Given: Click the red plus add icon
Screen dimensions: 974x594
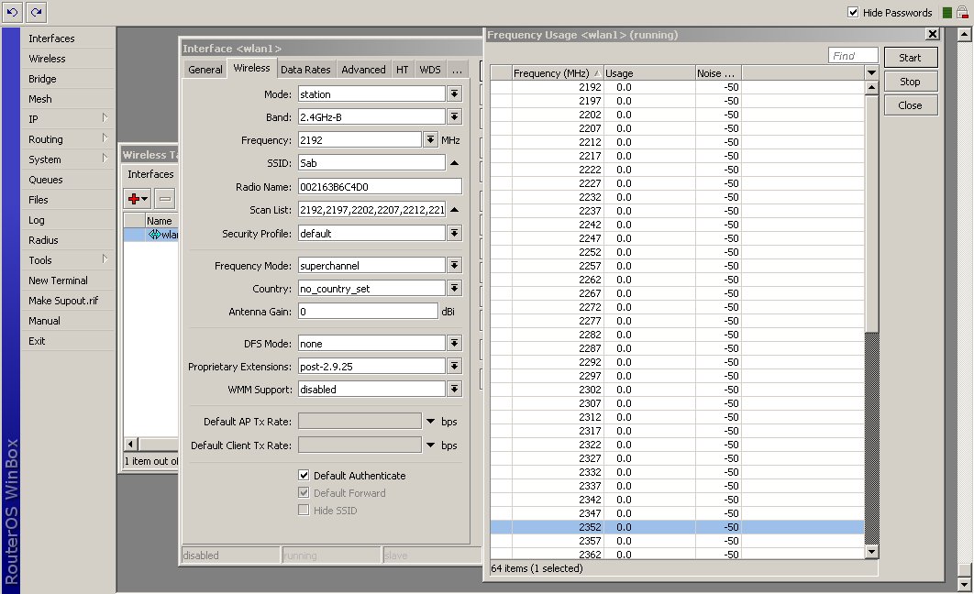Looking at the screenshot, I should click(134, 198).
